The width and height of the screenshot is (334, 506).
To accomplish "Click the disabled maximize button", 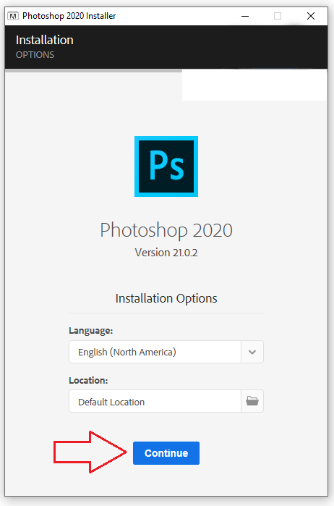I will click(278, 16).
